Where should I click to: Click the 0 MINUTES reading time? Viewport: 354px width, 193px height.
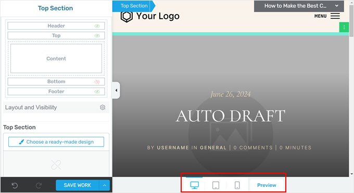(x=295, y=148)
